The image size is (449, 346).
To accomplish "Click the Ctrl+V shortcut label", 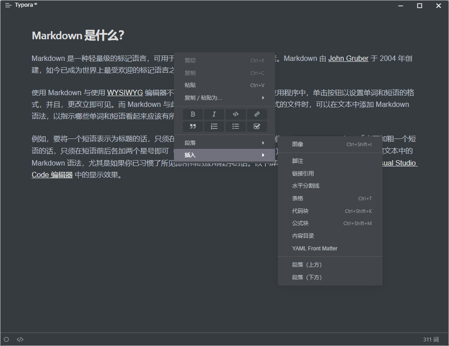I will coord(257,85).
